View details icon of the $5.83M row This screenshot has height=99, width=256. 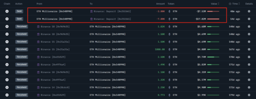(x=249, y=65)
